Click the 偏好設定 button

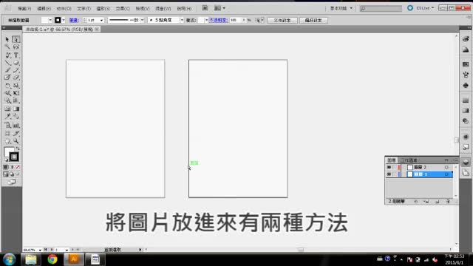point(313,20)
